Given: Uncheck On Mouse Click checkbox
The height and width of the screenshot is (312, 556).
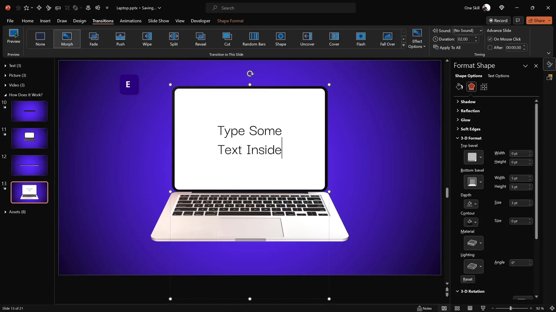Looking at the screenshot, I should [x=490, y=39].
